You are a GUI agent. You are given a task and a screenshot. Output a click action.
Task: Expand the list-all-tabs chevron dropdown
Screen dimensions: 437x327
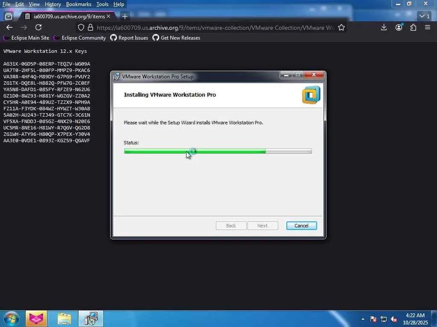pos(425,17)
